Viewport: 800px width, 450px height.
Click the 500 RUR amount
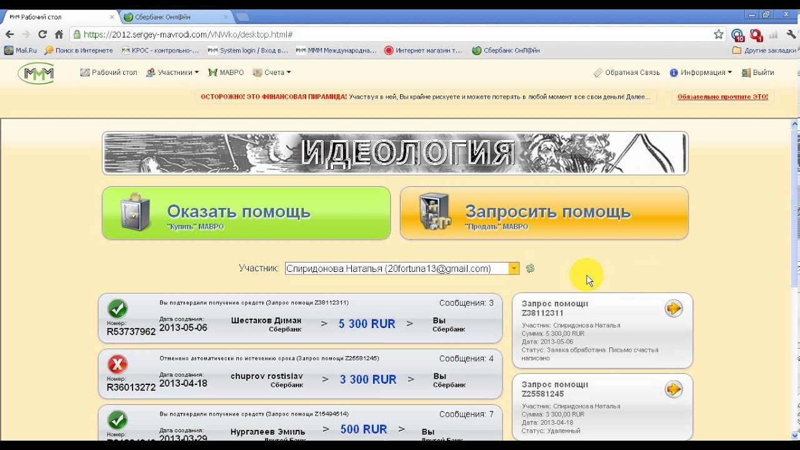pyautogui.click(x=364, y=429)
